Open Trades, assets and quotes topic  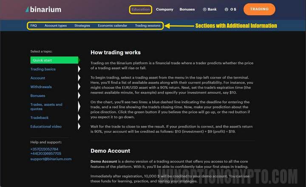(46, 107)
